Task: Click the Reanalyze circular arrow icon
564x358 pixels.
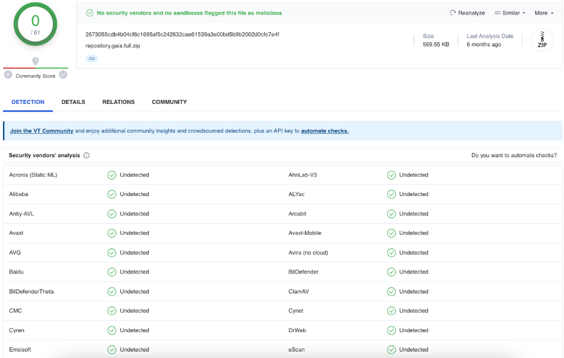Action: pyautogui.click(x=452, y=13)
